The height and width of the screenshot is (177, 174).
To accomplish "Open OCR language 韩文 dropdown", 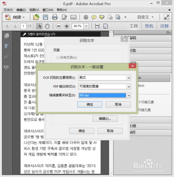I will [129, 78].
